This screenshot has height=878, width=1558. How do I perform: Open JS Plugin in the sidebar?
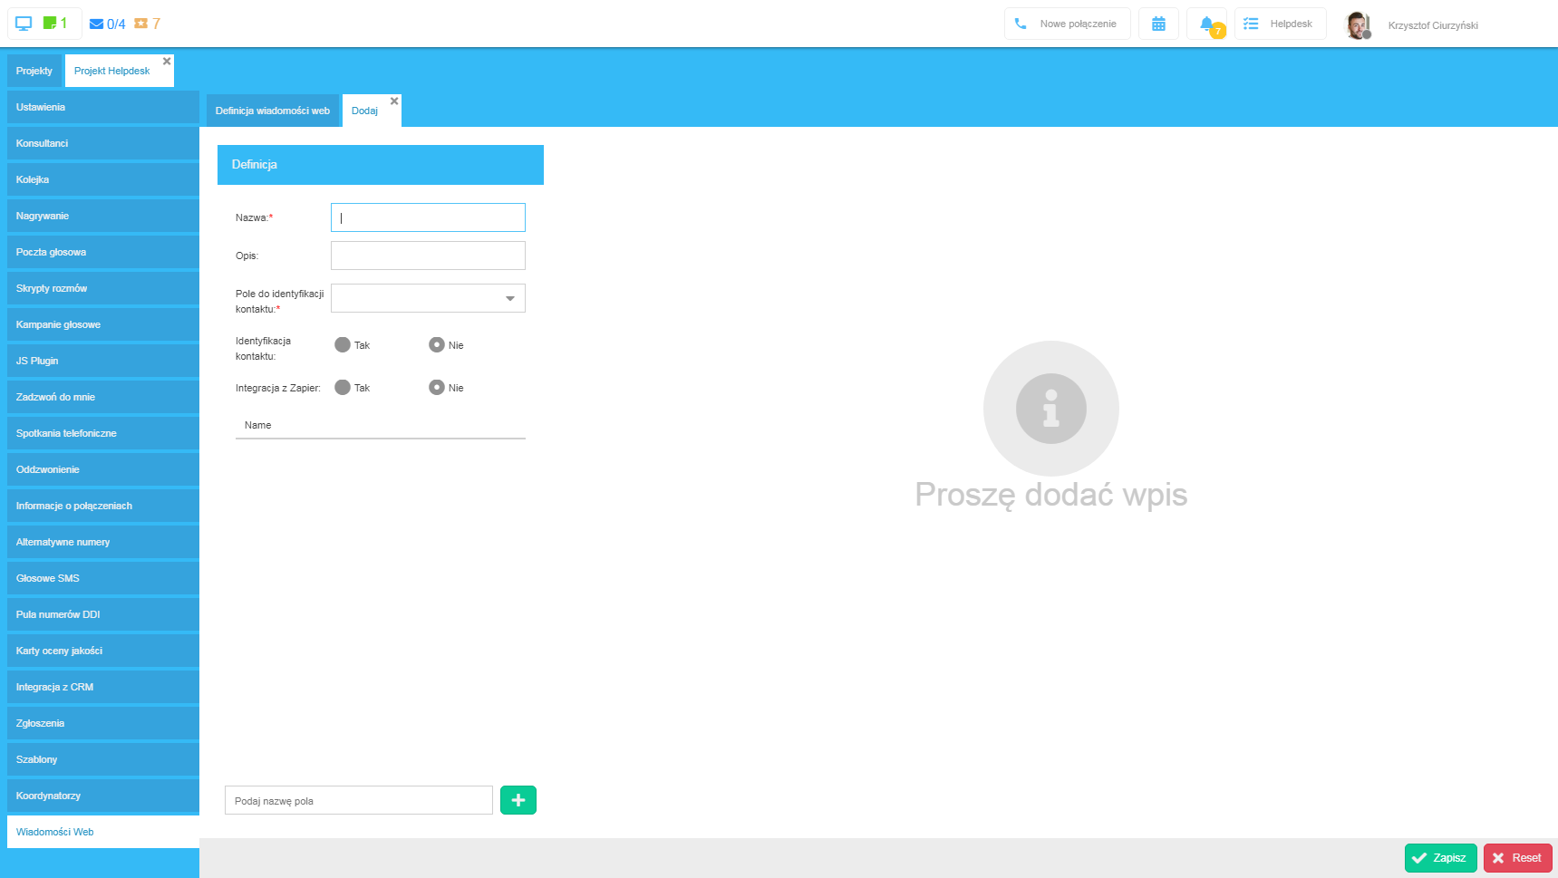103,361
